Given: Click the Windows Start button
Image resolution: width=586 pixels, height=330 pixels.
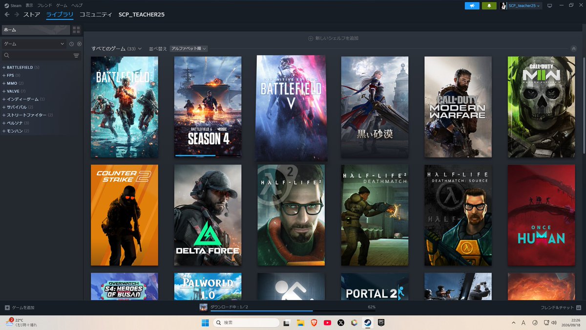Looking at the screenshot, I should 205,323.
